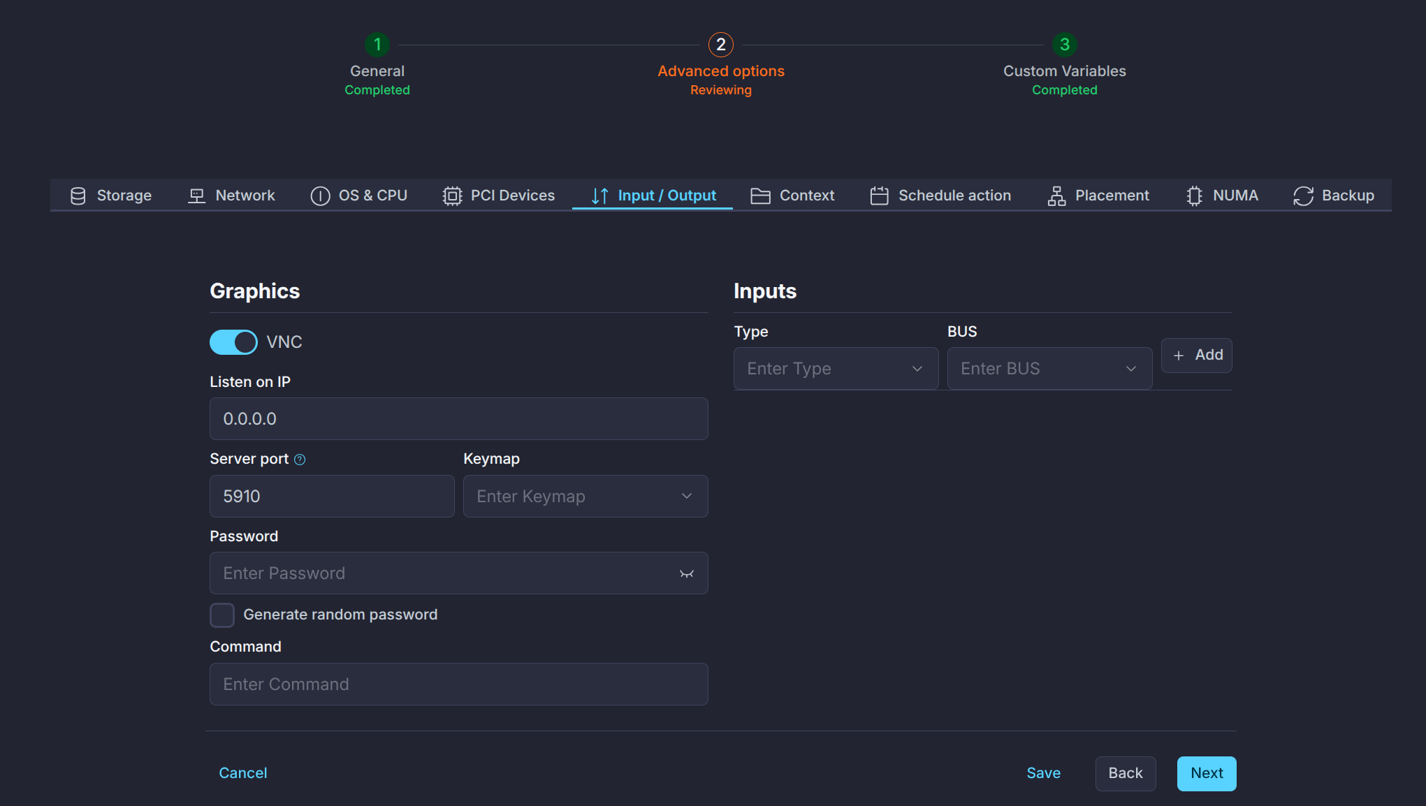Screen dimensions: 1426x806
Task: Turn off the VNC switch
Action: (x=233, y=342)
